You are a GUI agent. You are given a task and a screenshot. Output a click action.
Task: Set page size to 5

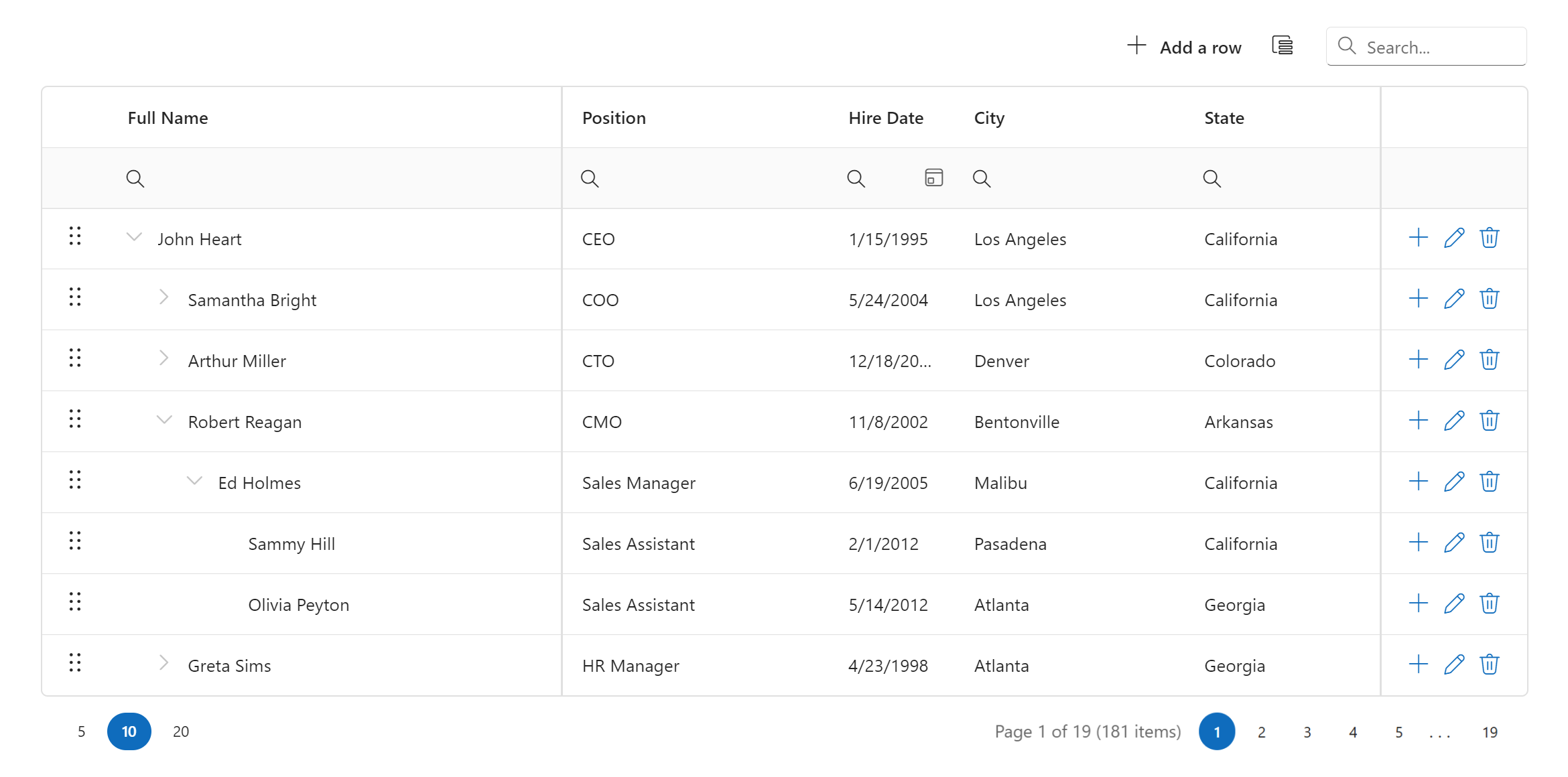pos(81,731)
